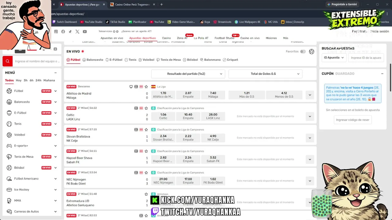This screenshot has width=392, height=220.
Task: Click the Inicia sesión link
Action: pos(379,31)
